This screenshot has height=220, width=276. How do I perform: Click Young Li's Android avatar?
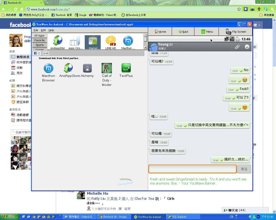(x=153, y=47)
